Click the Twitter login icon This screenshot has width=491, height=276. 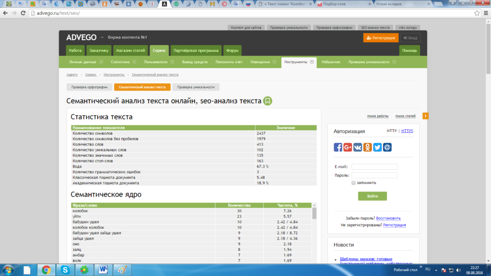pos(377,147)
